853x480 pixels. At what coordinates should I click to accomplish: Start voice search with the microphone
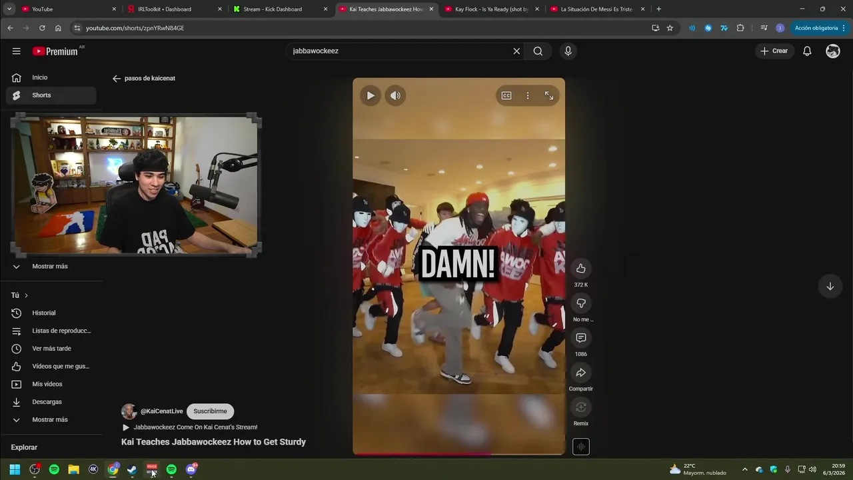pyautogui.click(x=568, y=51)
